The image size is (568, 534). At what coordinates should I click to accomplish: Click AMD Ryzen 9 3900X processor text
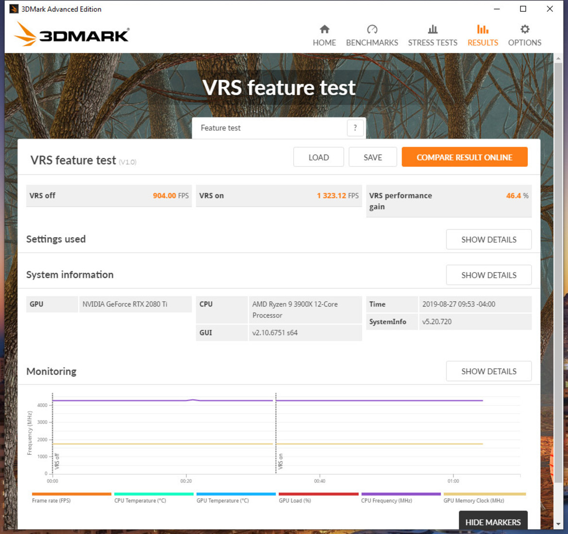(295, 310)
